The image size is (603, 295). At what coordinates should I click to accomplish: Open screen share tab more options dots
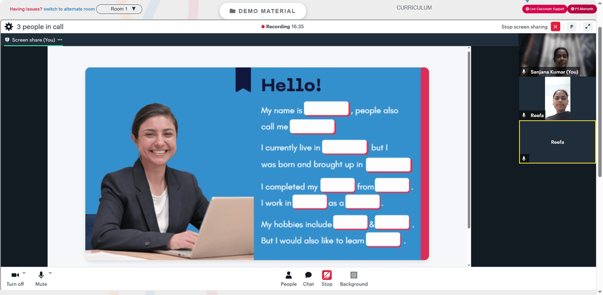pos(60,40)
